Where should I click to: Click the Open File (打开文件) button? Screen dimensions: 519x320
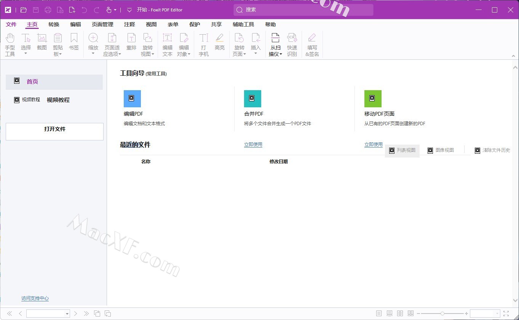(x=54, y=131)
